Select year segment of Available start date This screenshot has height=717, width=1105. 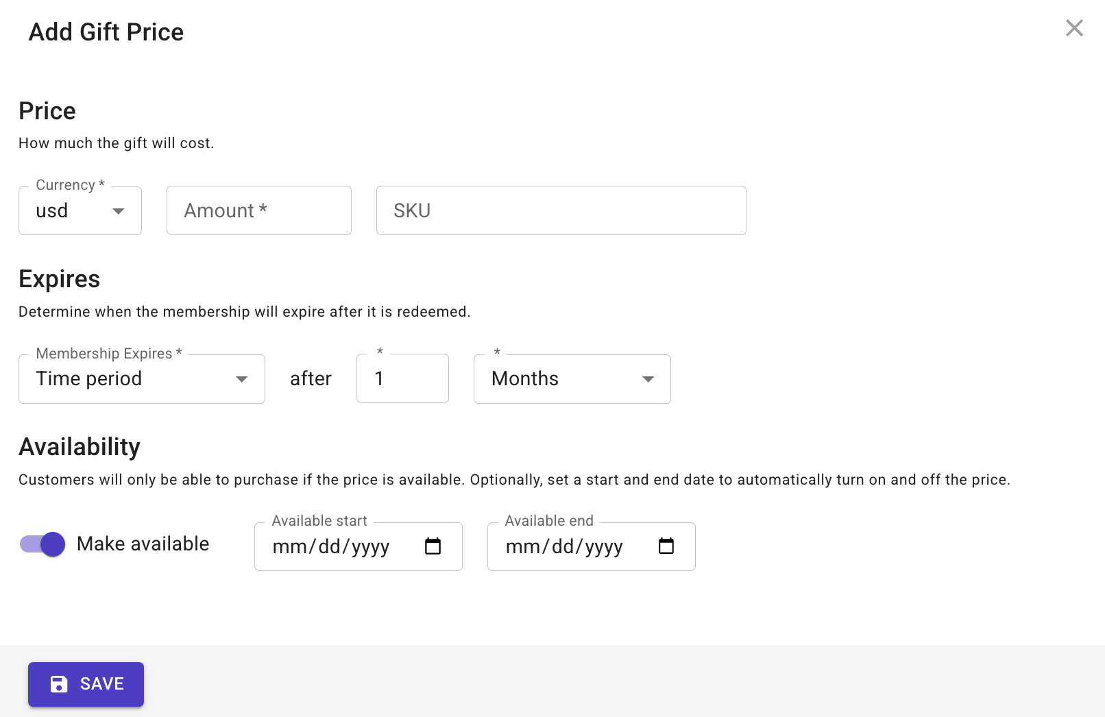point(371,547)
